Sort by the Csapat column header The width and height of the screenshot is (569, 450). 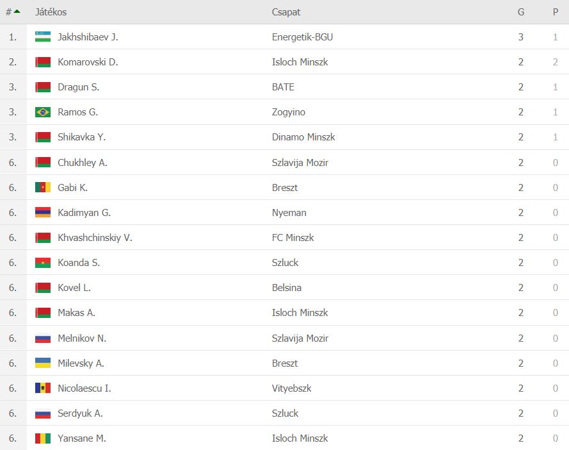pos(286,12)
